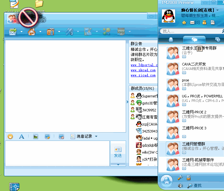Click the send message envelope toolbar icon

coord(13,32)
